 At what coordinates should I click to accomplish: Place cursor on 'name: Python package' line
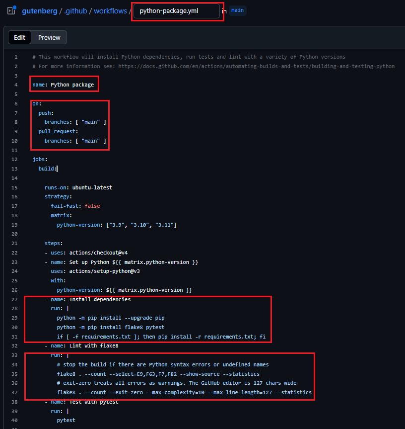pos(63,85)
